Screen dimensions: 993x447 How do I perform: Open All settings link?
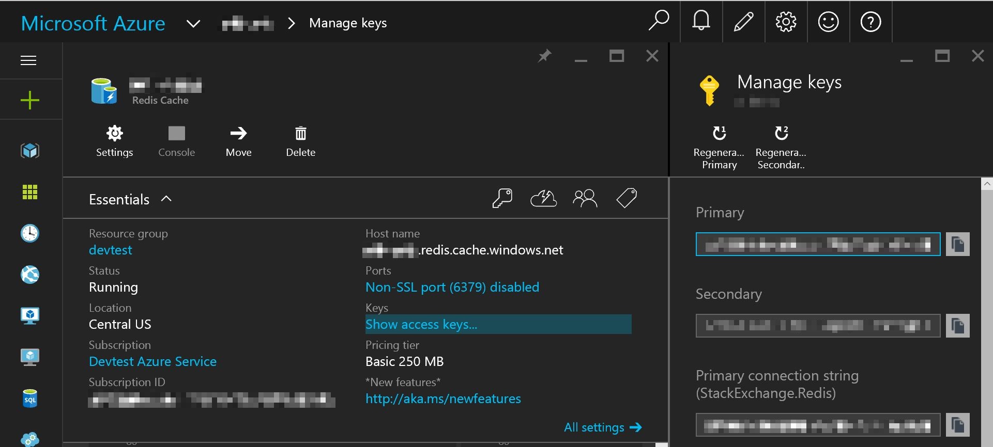coord(603,427)
